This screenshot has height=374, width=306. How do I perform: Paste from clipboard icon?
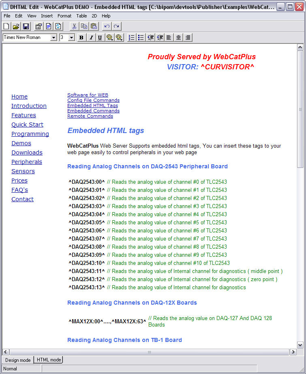click(x=94, y=26)
